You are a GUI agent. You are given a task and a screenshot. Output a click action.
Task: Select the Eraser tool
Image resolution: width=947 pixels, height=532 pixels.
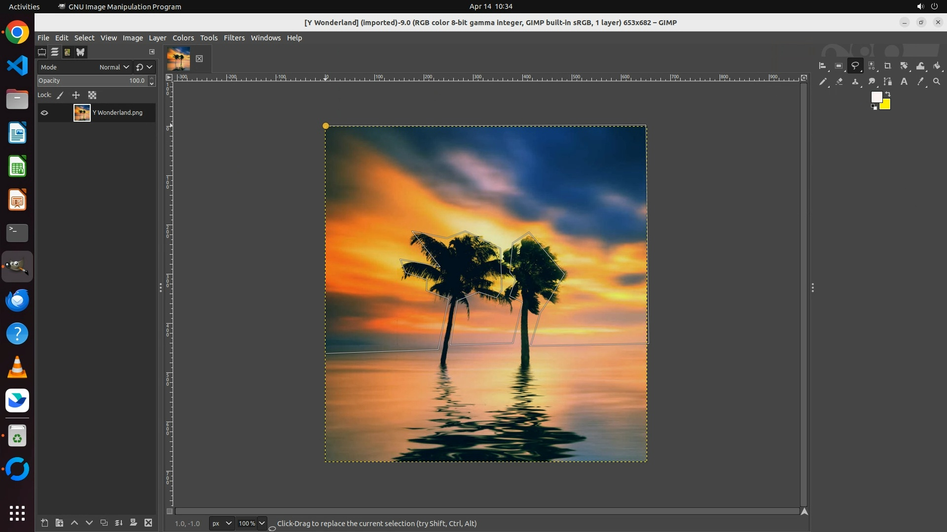tap(839, 82)
